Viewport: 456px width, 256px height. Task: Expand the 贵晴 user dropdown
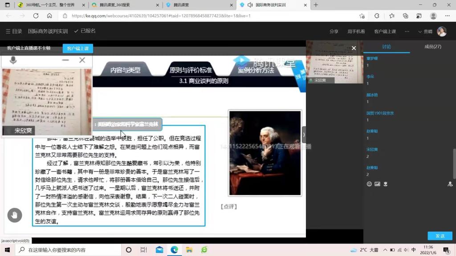[x=425, y=32]
